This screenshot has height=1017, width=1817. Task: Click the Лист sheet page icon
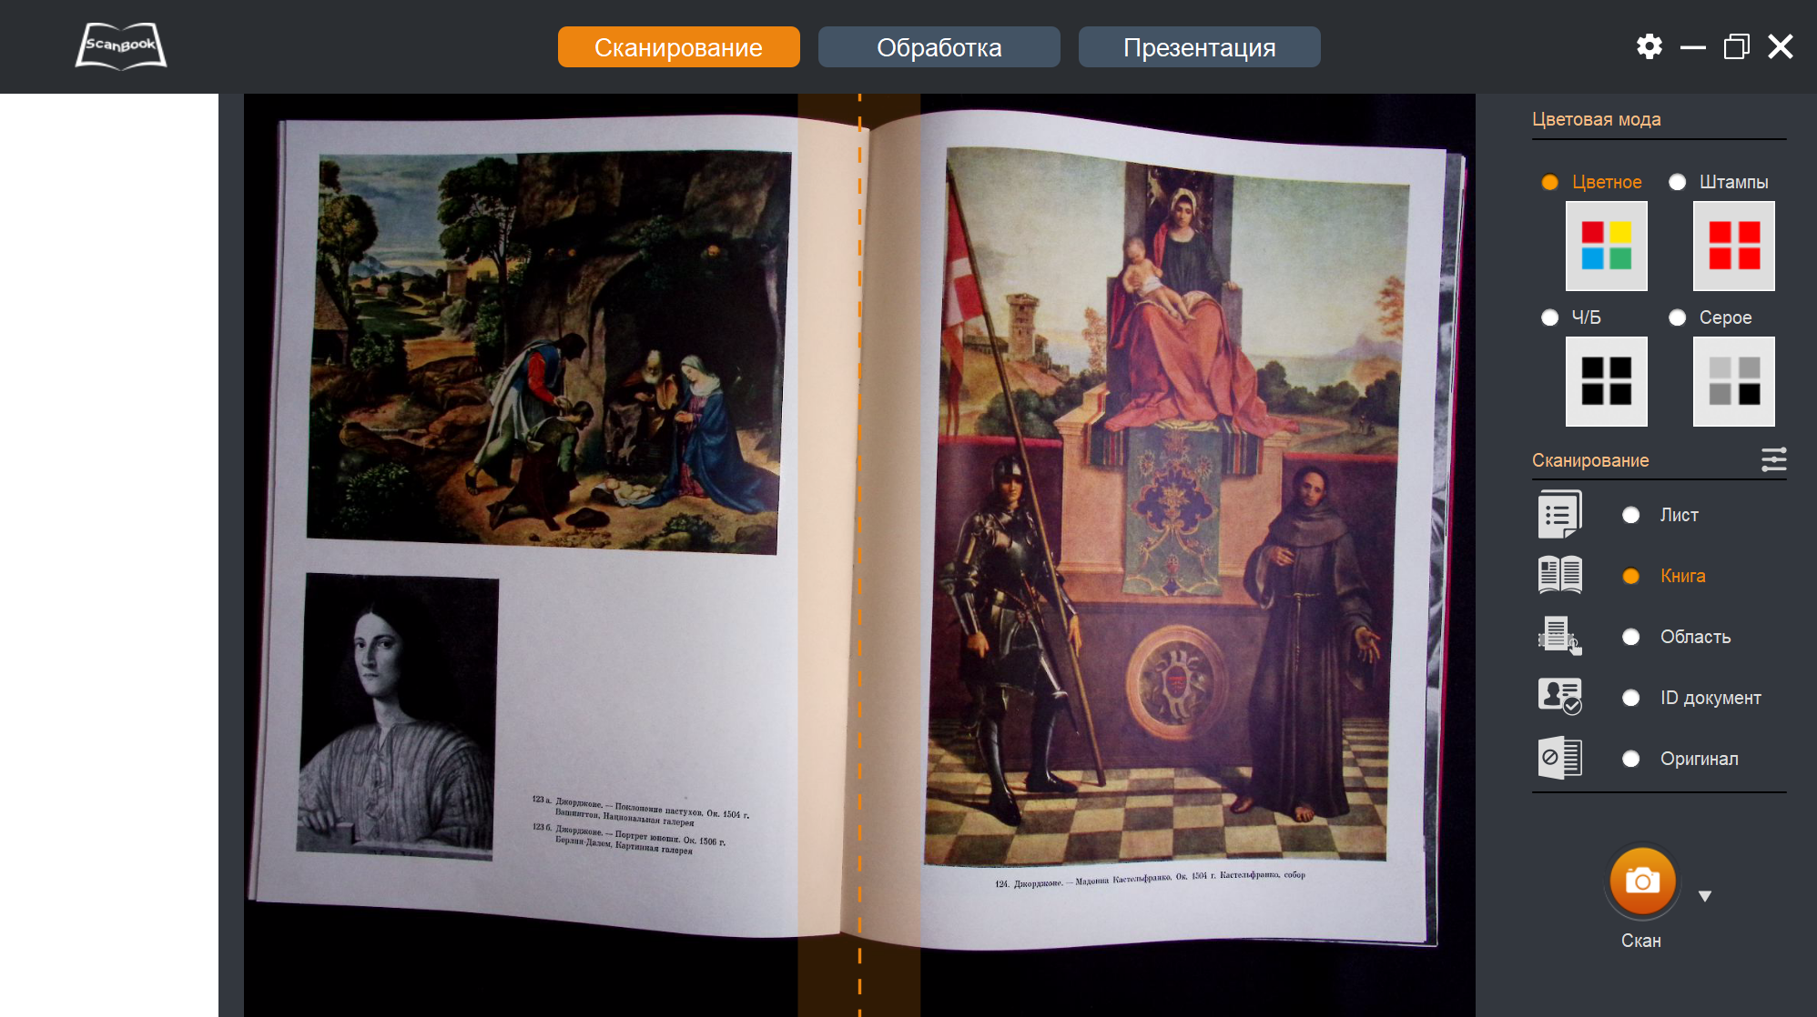click(x=1559, y=515)
